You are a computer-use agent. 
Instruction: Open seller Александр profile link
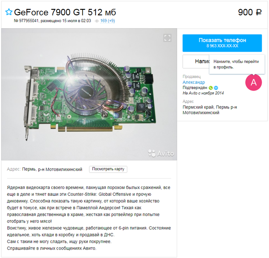coord(194,82)
